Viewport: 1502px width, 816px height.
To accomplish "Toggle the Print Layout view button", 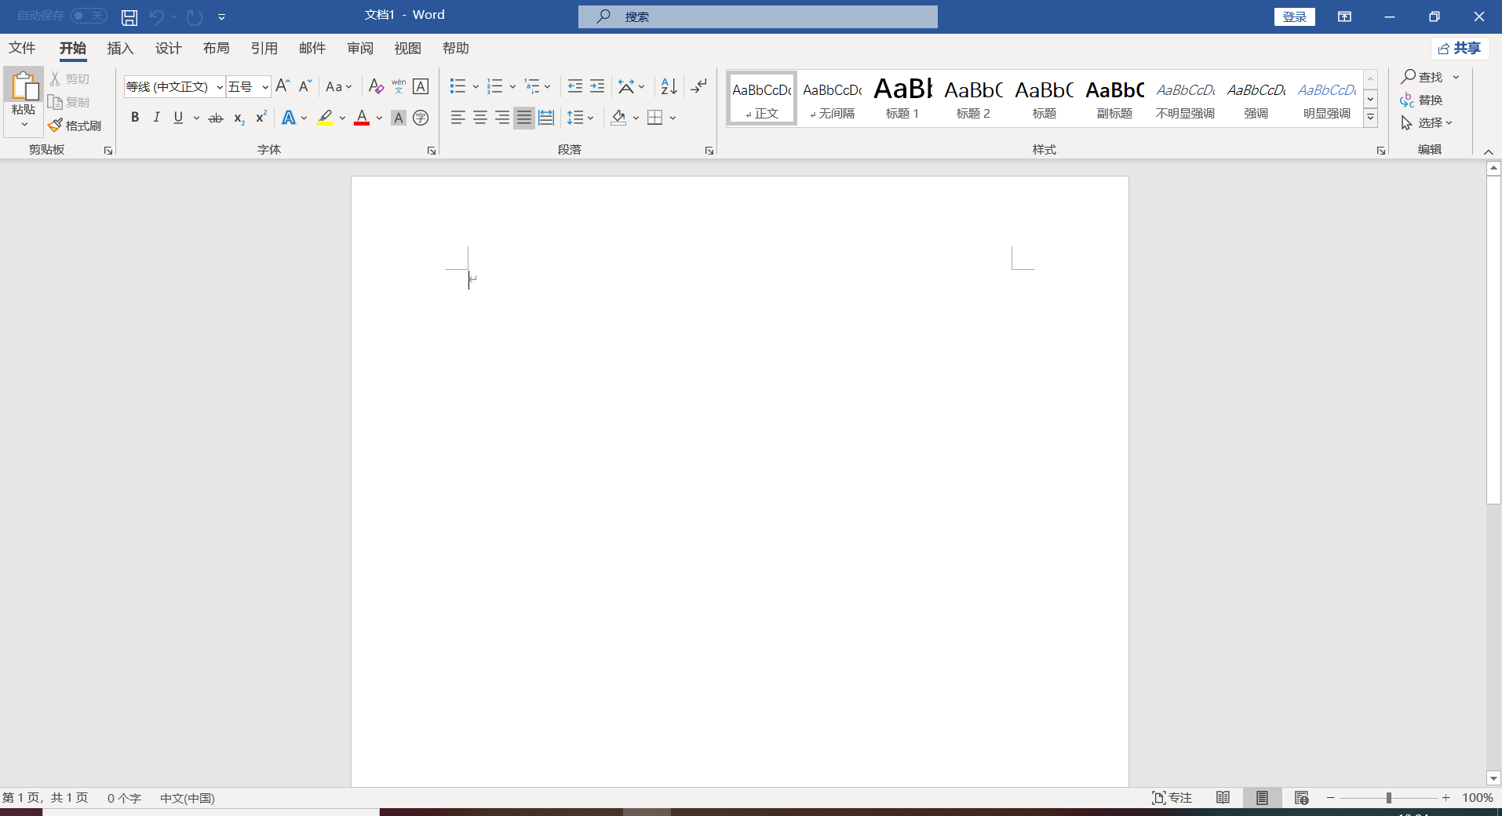I will pyautogui.click(x=1262, y=798).
